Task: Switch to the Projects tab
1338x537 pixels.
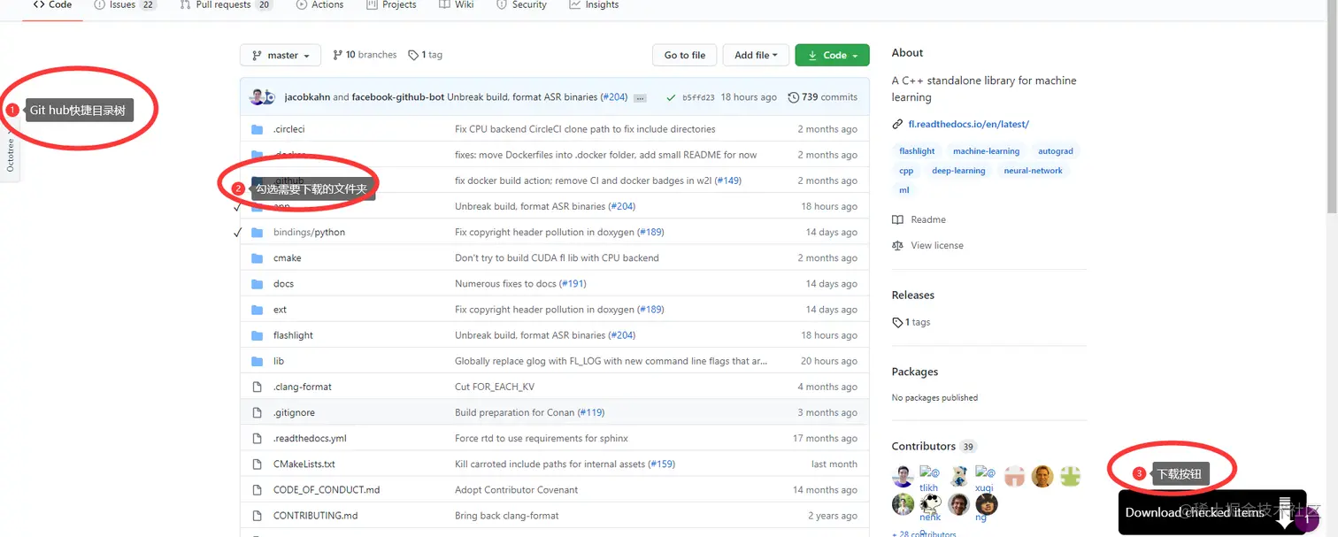Action: 390,4
